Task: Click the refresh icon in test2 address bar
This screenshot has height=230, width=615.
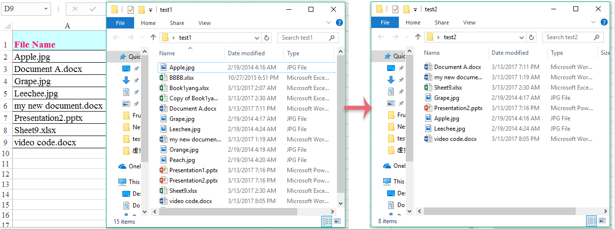Action: click(x=531, y=37)
